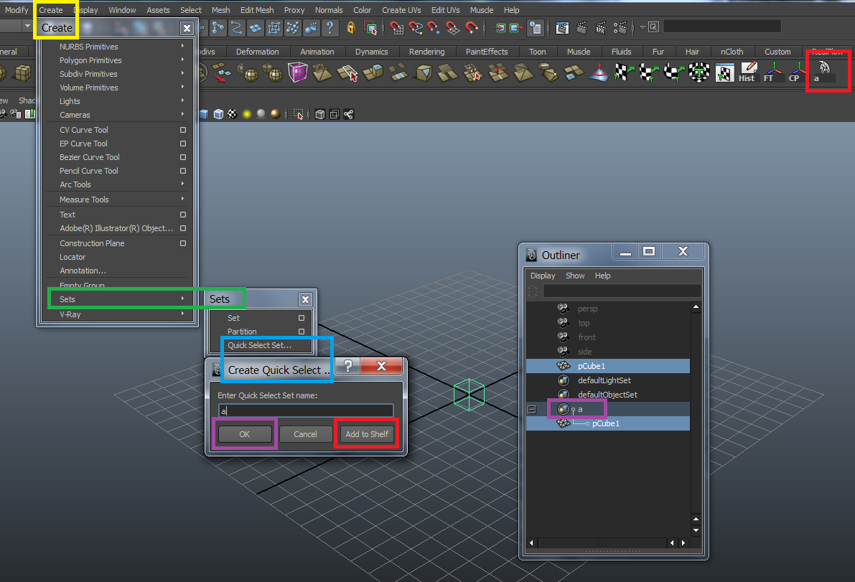Image resolution: width=855 pixels, height=582 pixels.
Task: Click the Quick Select Set name field
Action: click(306, 411)
